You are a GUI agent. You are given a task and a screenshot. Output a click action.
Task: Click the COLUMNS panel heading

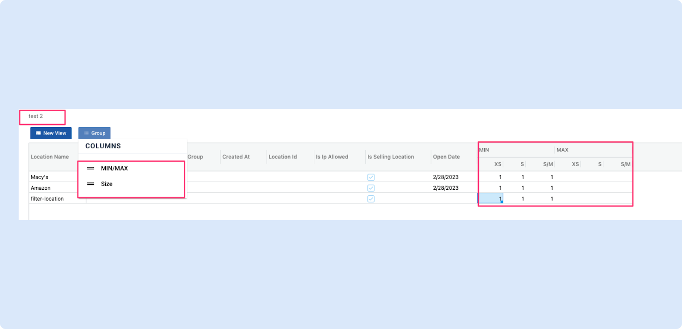(x=103, y=146)
